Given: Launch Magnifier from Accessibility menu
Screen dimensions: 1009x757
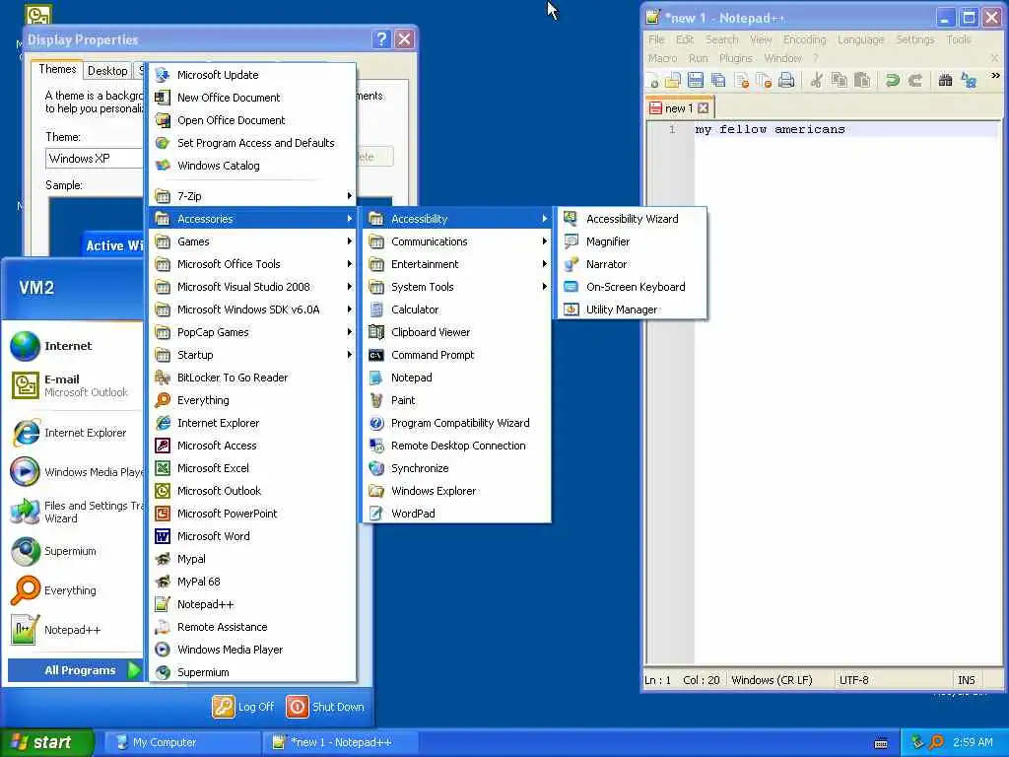Looking at the screenshot, I should [x=633, y=241].
